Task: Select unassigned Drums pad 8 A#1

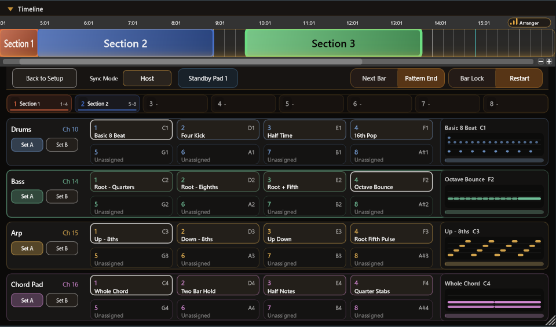Action: pos(392,154)
